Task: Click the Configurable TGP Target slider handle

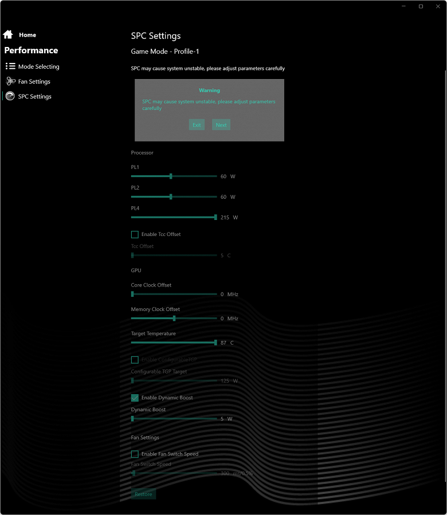Action: coord(132,381)
